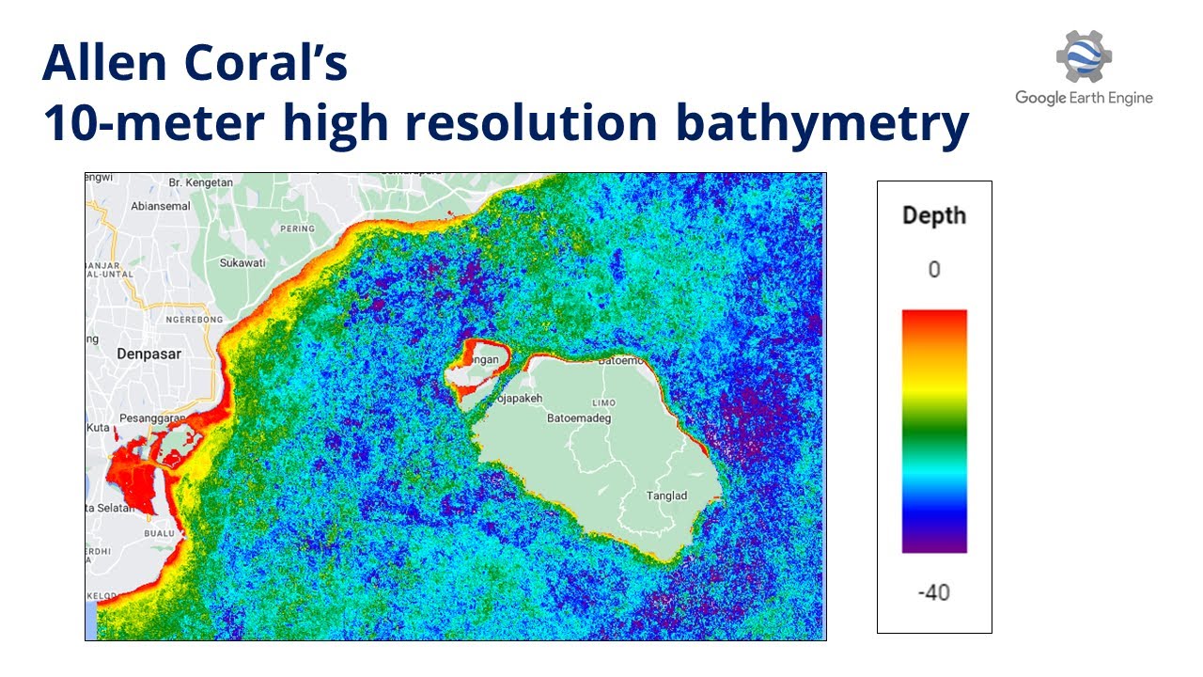This screenshot has width=1203, height=677.
Task: Click the 'Pesanggaran' map label
Action: pos(151,417)
